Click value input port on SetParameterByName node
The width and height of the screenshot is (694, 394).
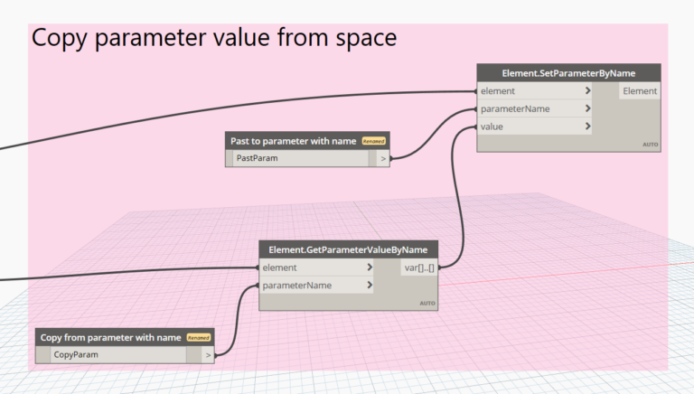click(x=534, y=127)
